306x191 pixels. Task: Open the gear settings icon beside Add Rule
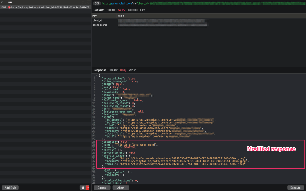tap(83, 188)
